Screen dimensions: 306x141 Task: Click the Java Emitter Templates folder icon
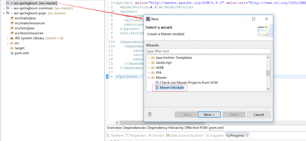tap(153, 58)
